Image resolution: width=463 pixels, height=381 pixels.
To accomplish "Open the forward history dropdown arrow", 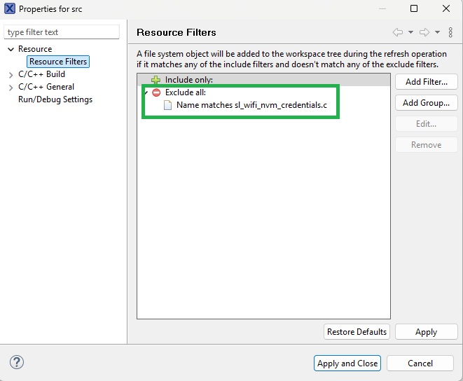I will [x=437, y=32].
